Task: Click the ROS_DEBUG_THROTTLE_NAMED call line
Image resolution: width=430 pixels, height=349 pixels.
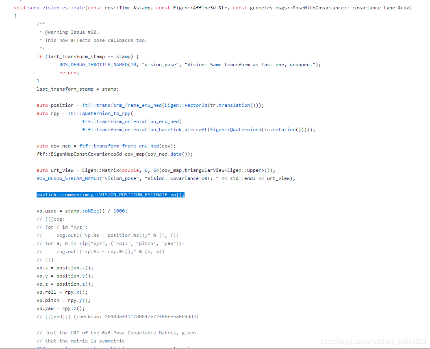Action: pyautogui.click(x=190, y=65)
